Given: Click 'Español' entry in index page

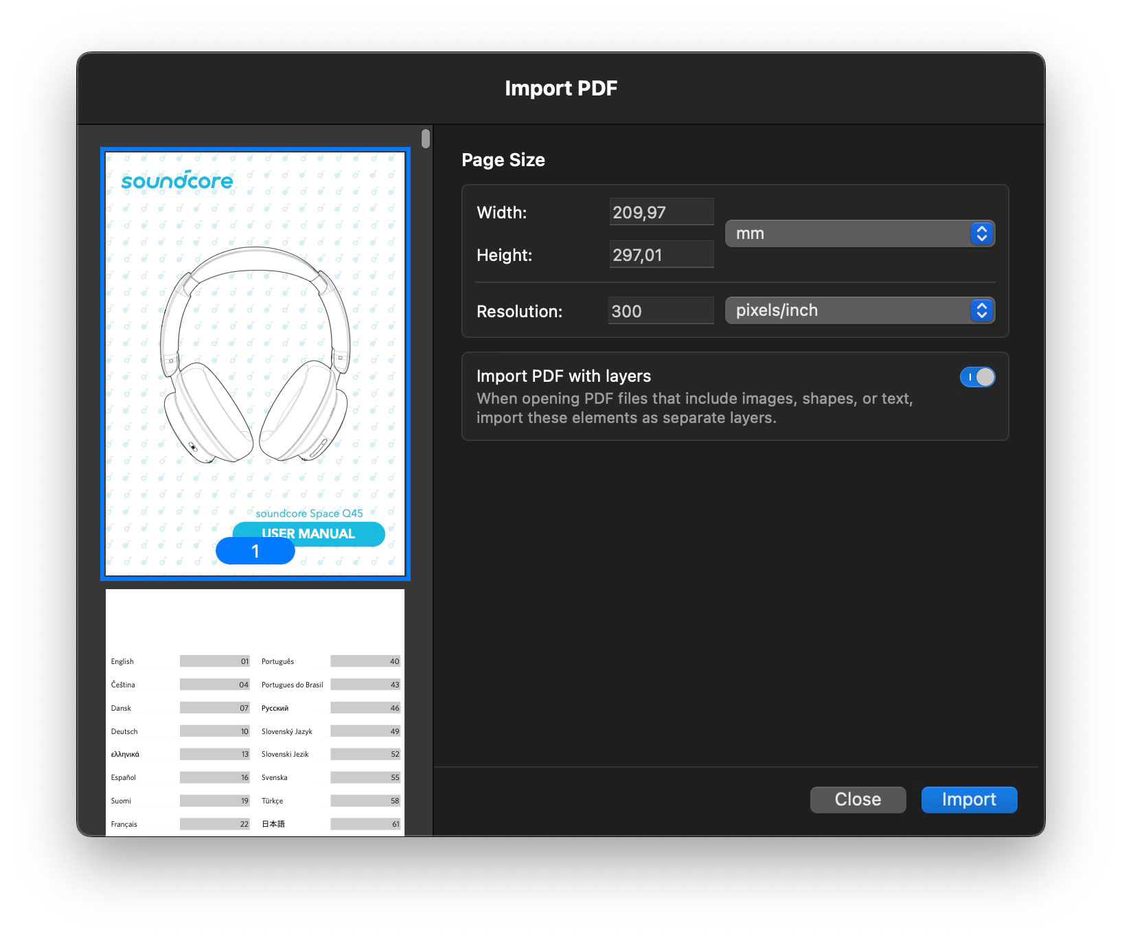Looking at the screenshot, I should pos(124,777).
